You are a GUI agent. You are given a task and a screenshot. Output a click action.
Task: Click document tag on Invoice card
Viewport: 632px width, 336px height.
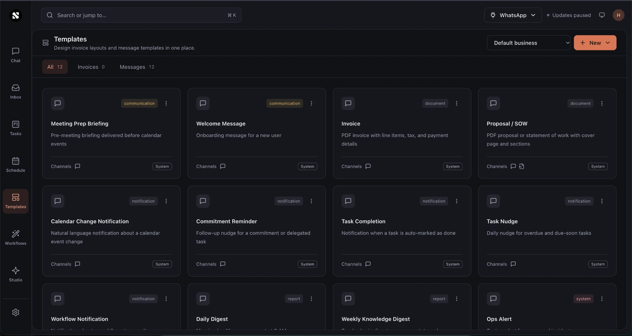click(435, 103)
